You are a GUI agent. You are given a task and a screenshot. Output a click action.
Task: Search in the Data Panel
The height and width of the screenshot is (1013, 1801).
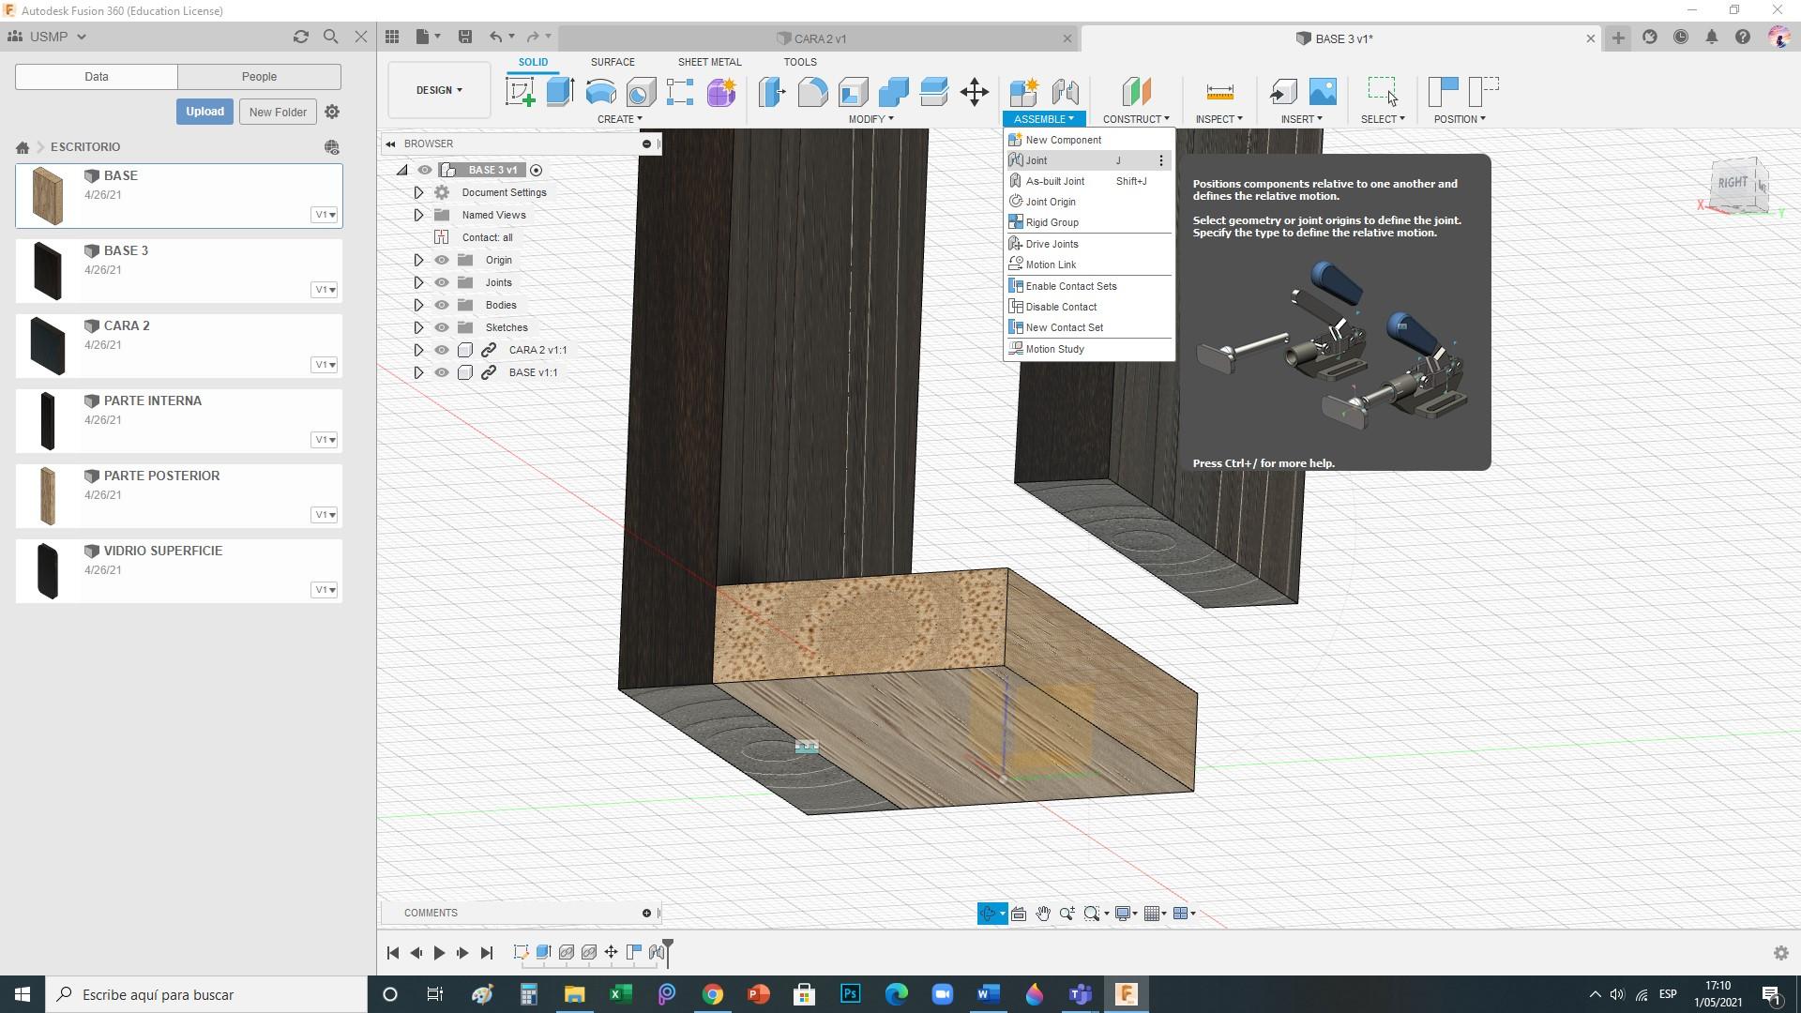330,37
